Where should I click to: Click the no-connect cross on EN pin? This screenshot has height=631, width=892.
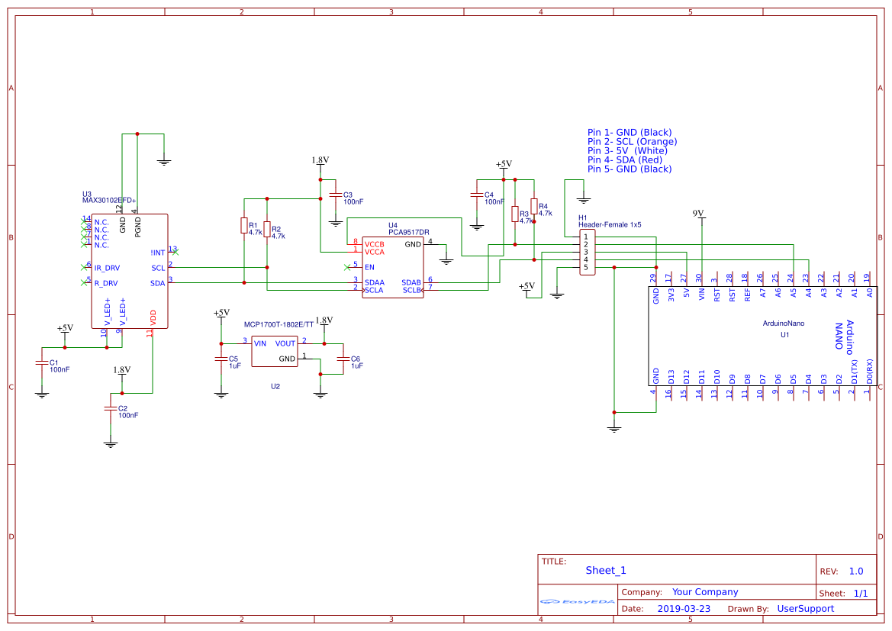tap(347, 267)
